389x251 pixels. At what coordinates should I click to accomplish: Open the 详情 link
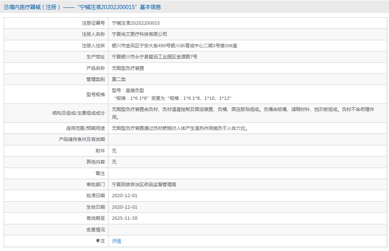click(117, 241)
